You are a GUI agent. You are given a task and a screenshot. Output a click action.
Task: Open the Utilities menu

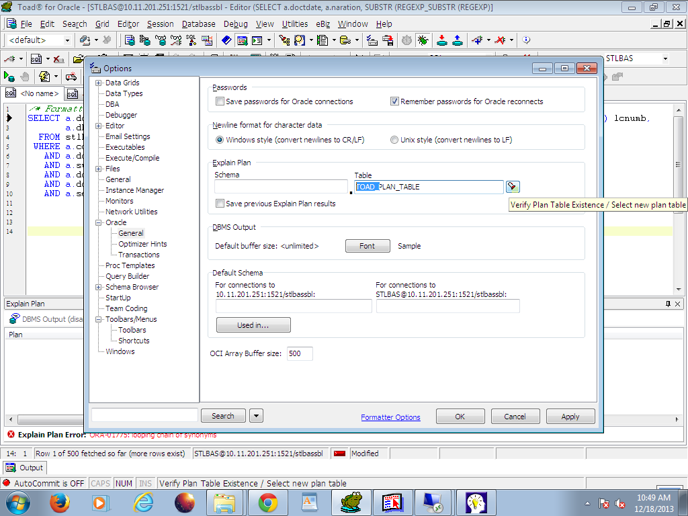point(294,24)
